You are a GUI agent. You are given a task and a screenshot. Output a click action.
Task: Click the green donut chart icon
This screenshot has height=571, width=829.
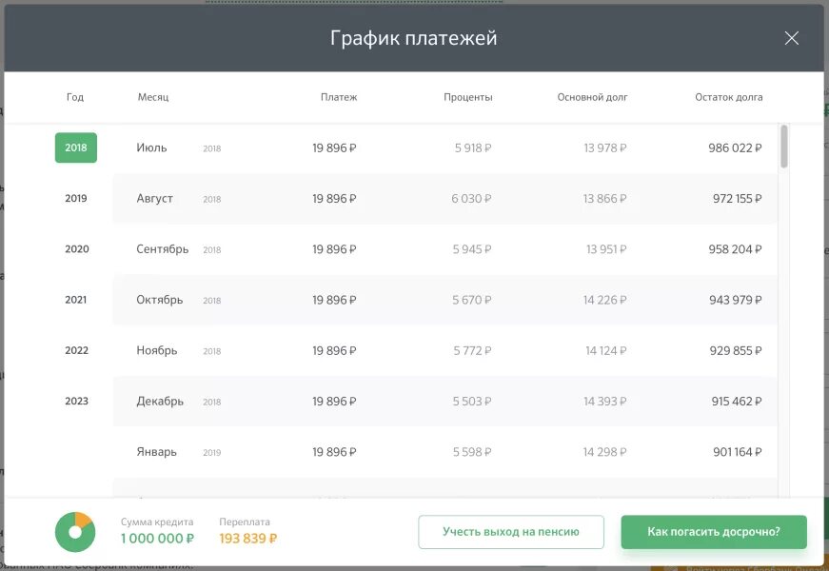73,531
